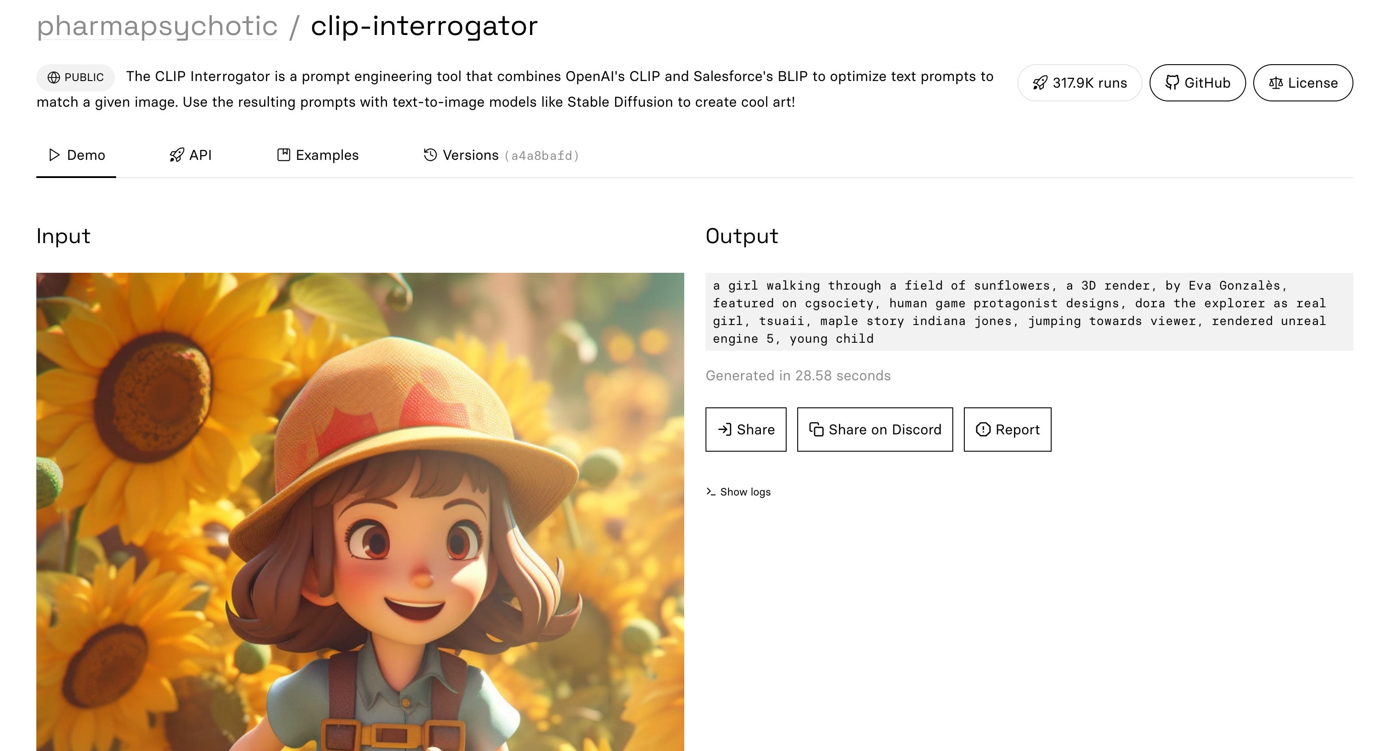Click the bookmark icon on the Examples tab
The width and height of the screenshot is (1380, 751).
285,155
